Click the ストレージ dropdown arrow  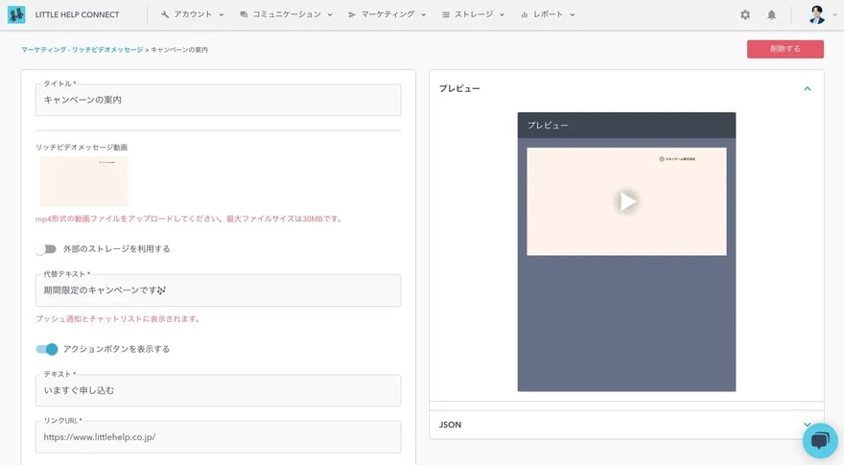[x=503, y=15]
